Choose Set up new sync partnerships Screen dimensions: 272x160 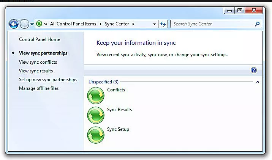click(x=48, y=80)
